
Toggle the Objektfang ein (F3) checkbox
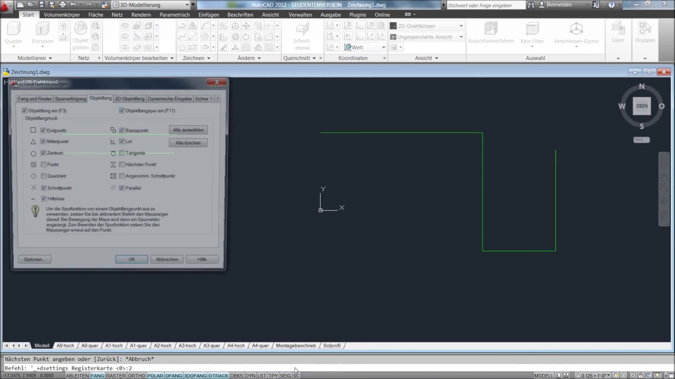24,111
